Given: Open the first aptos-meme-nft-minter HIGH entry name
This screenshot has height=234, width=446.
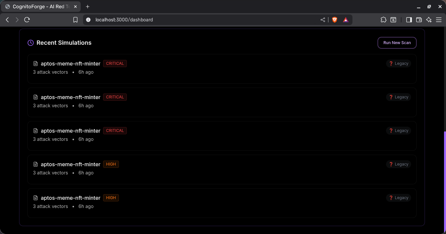Looking at the screenshot, I should (70, 164).
